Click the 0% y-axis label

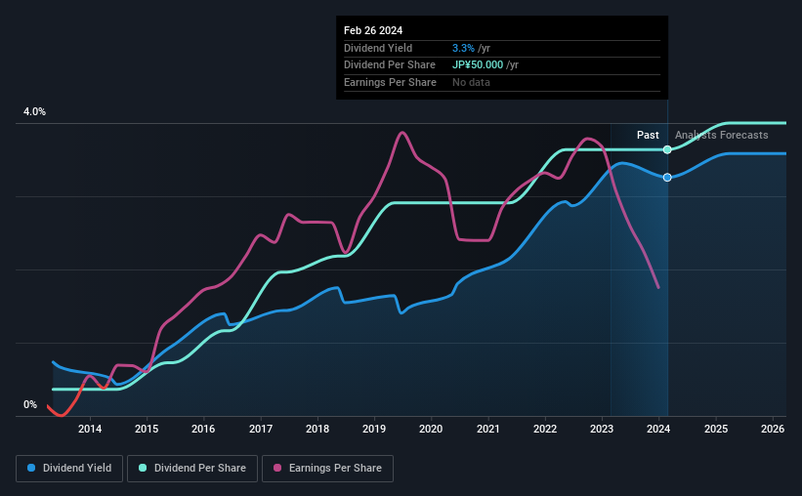[30, 404]
